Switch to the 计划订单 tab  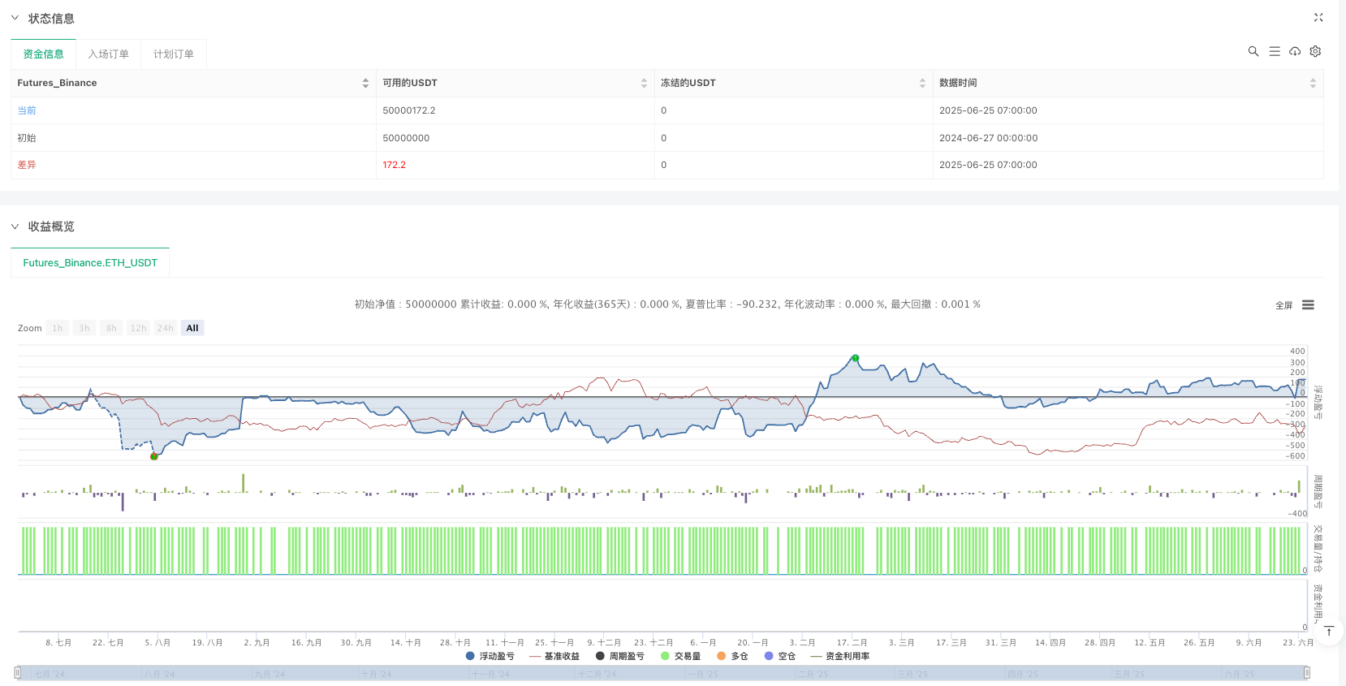coord(173,54)
